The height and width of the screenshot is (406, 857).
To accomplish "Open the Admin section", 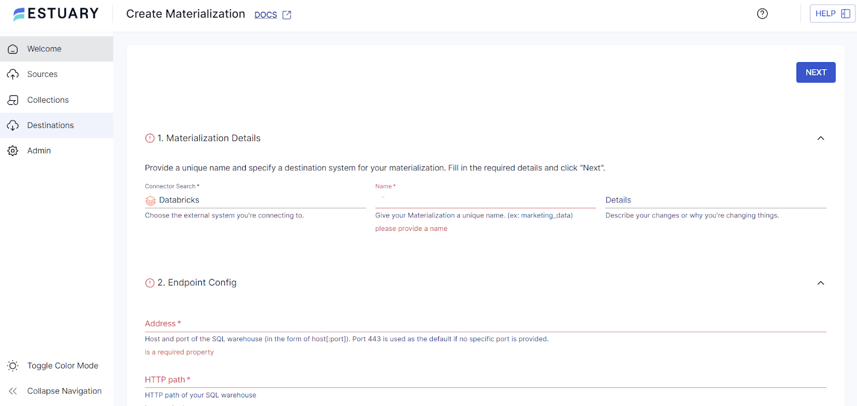I will pyautogui.click(x=57, y=151).
